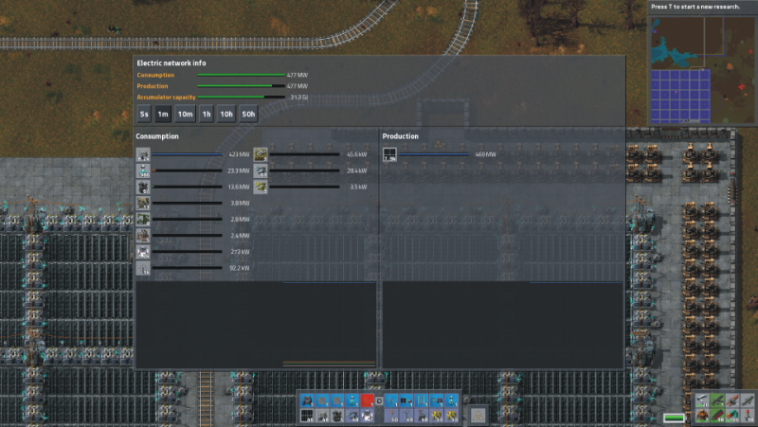The image size is (758, 427).
Task: Switch graph to the 1m interval
Action: point(163,114)
